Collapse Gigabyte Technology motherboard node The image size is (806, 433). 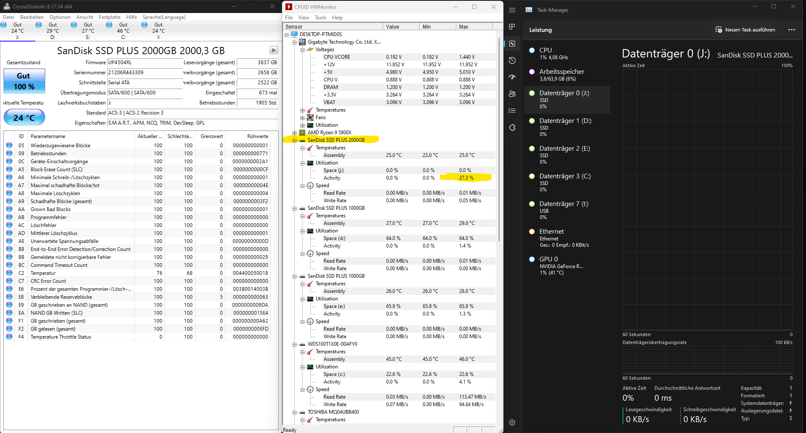[x=295, y=42]
